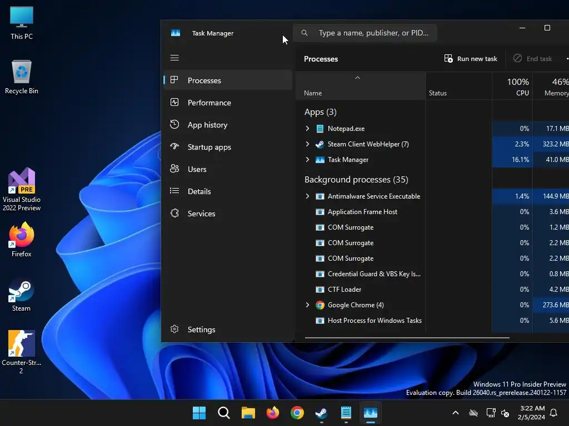Click the Details list icon
The width and height of the screenshot is (569, 426).
click(x=174, y=191)
